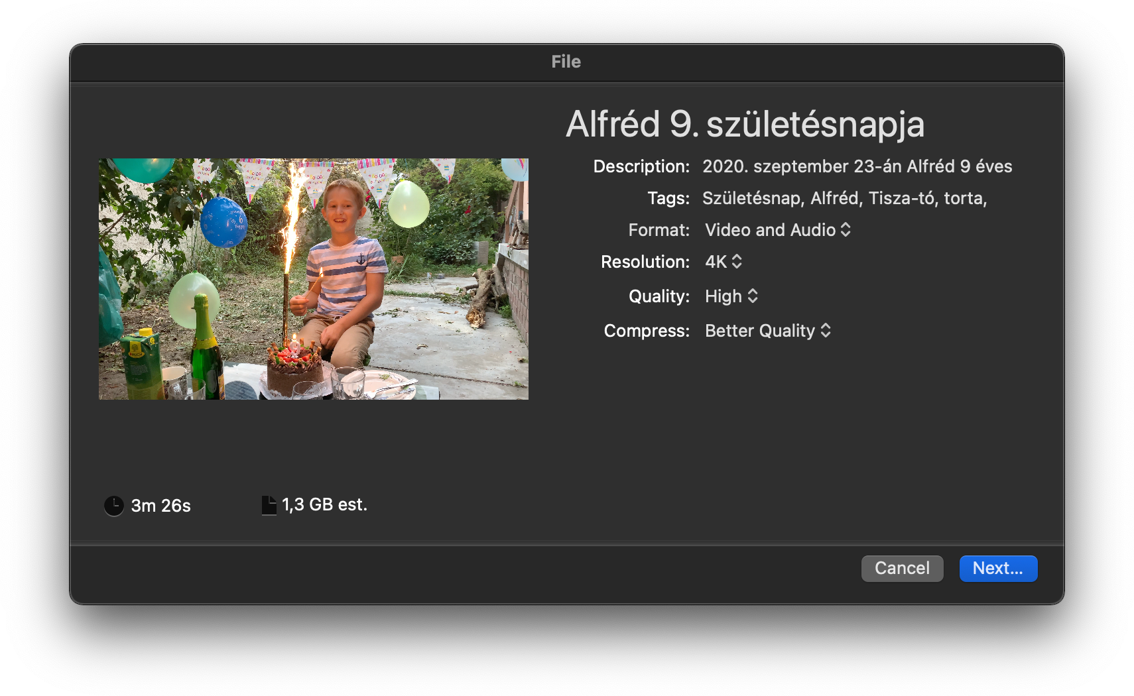Open the Resolution dropdown set to 4K
The height and width of the screenshot is (696, 1134).
724,262
